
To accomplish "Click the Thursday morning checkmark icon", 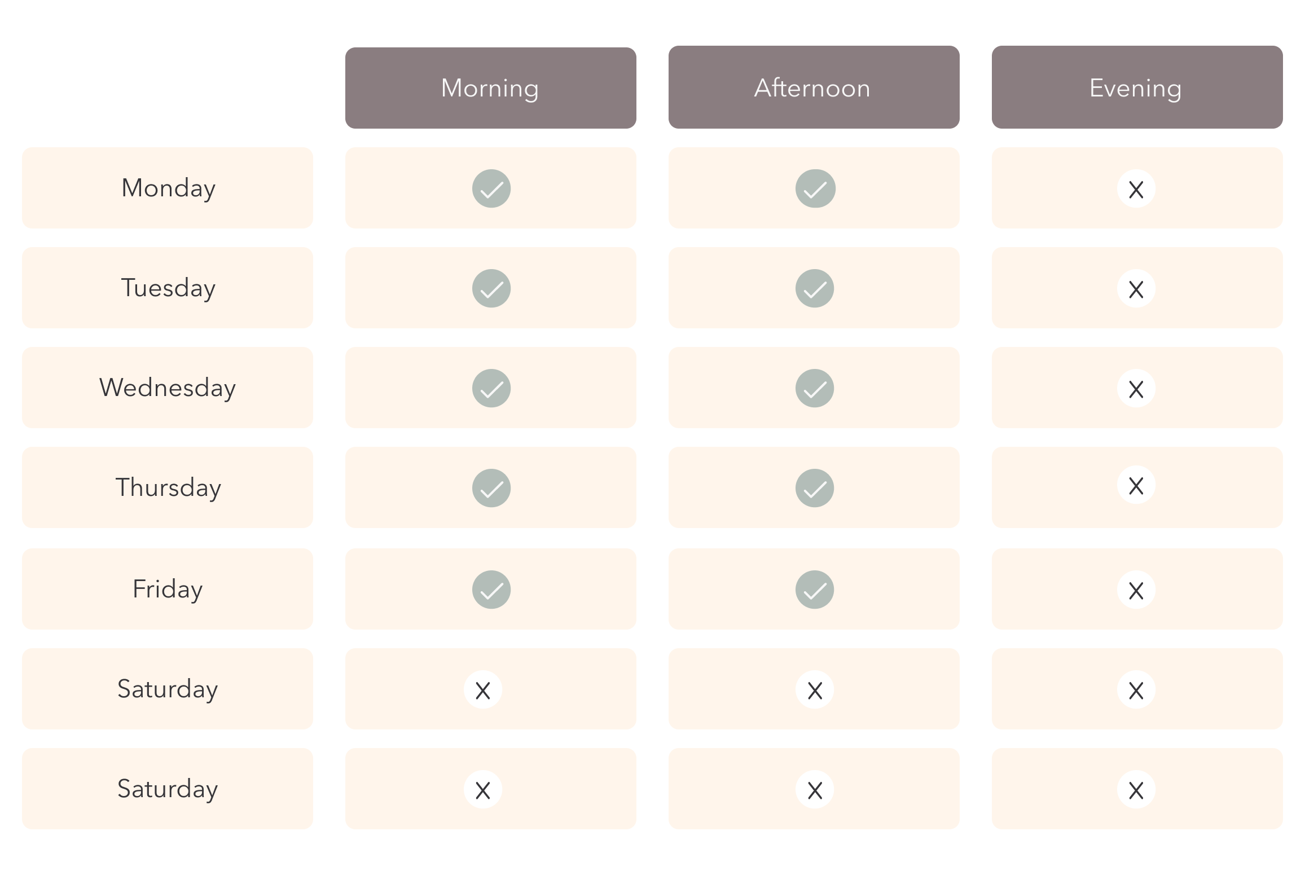I will tap(491, 488).
